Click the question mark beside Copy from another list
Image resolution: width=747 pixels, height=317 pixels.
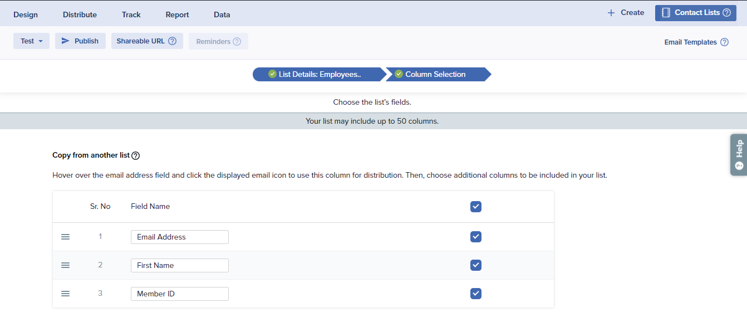pos(135,156)
